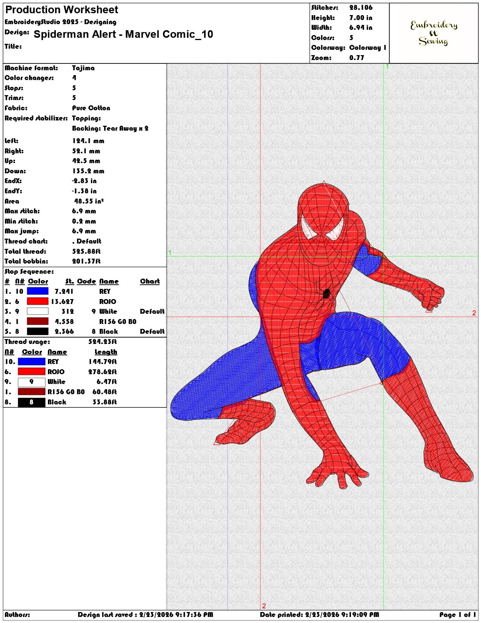481x623 pixels.
Task: Click black swatch numbered 8 in Thread usage
Action: (31, 402)
